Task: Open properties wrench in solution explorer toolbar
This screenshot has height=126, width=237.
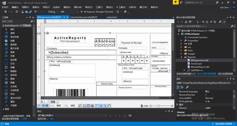Action: click(220, 22)
